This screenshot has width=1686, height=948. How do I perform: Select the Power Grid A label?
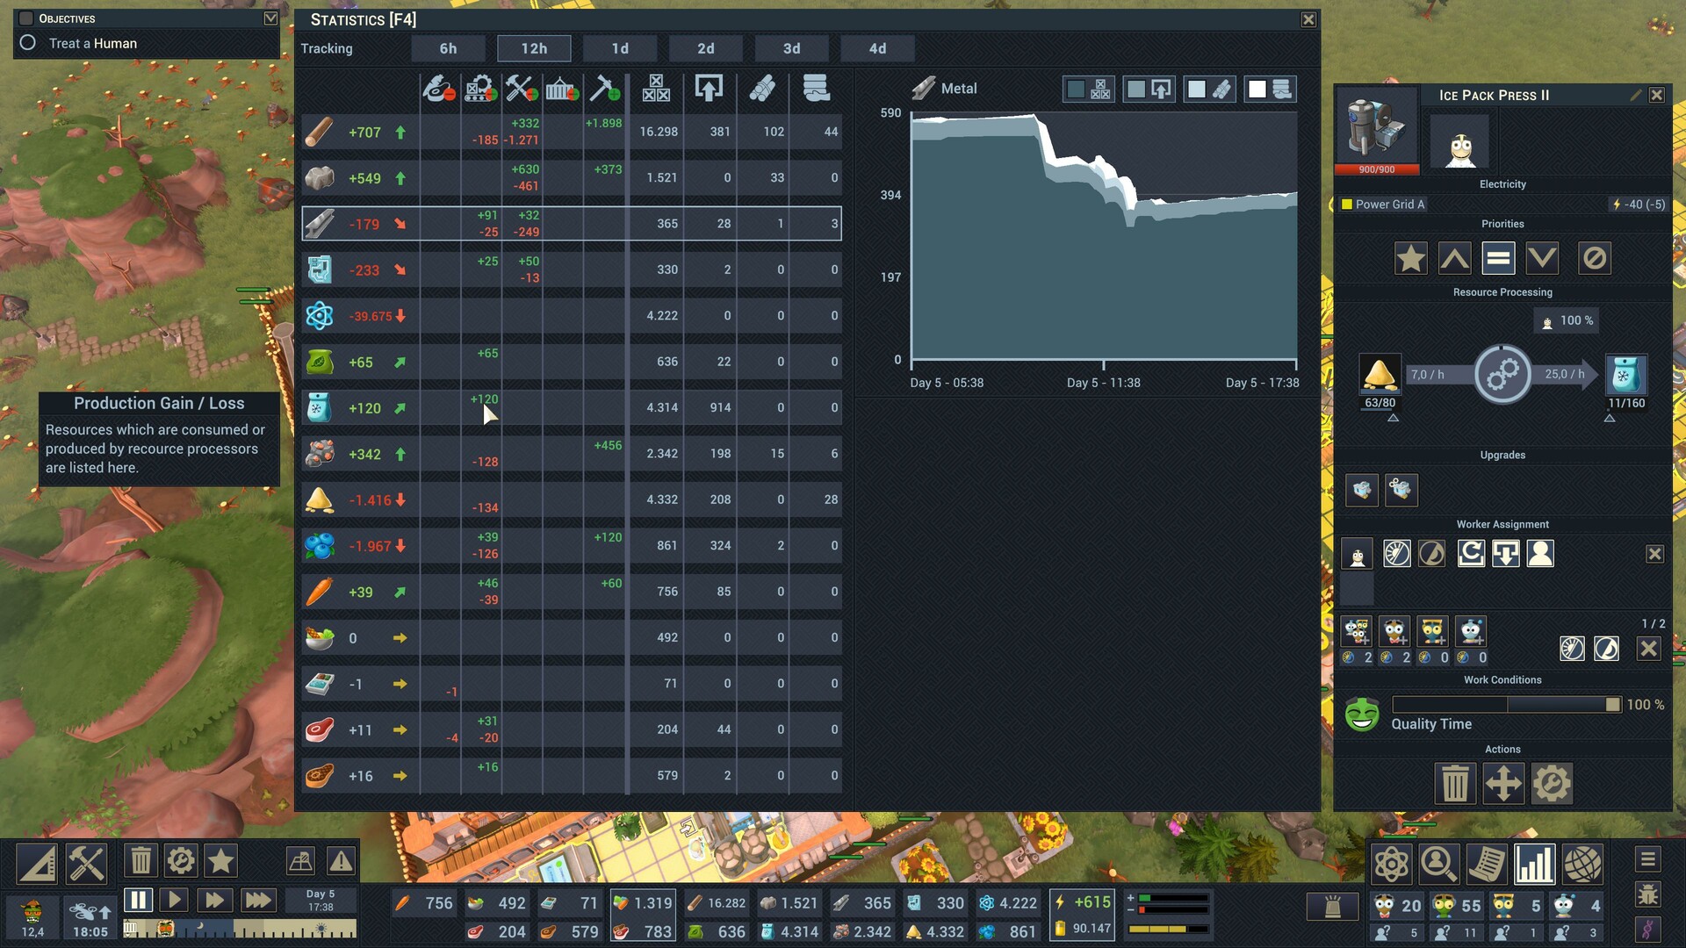point(1389,205)
